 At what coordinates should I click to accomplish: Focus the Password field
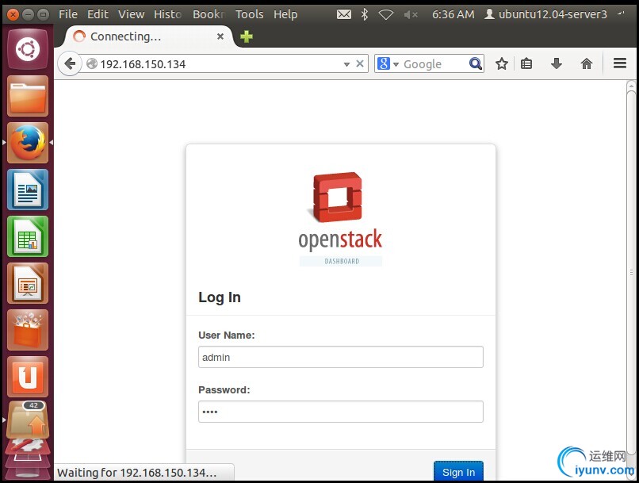(x=341, y=412)
